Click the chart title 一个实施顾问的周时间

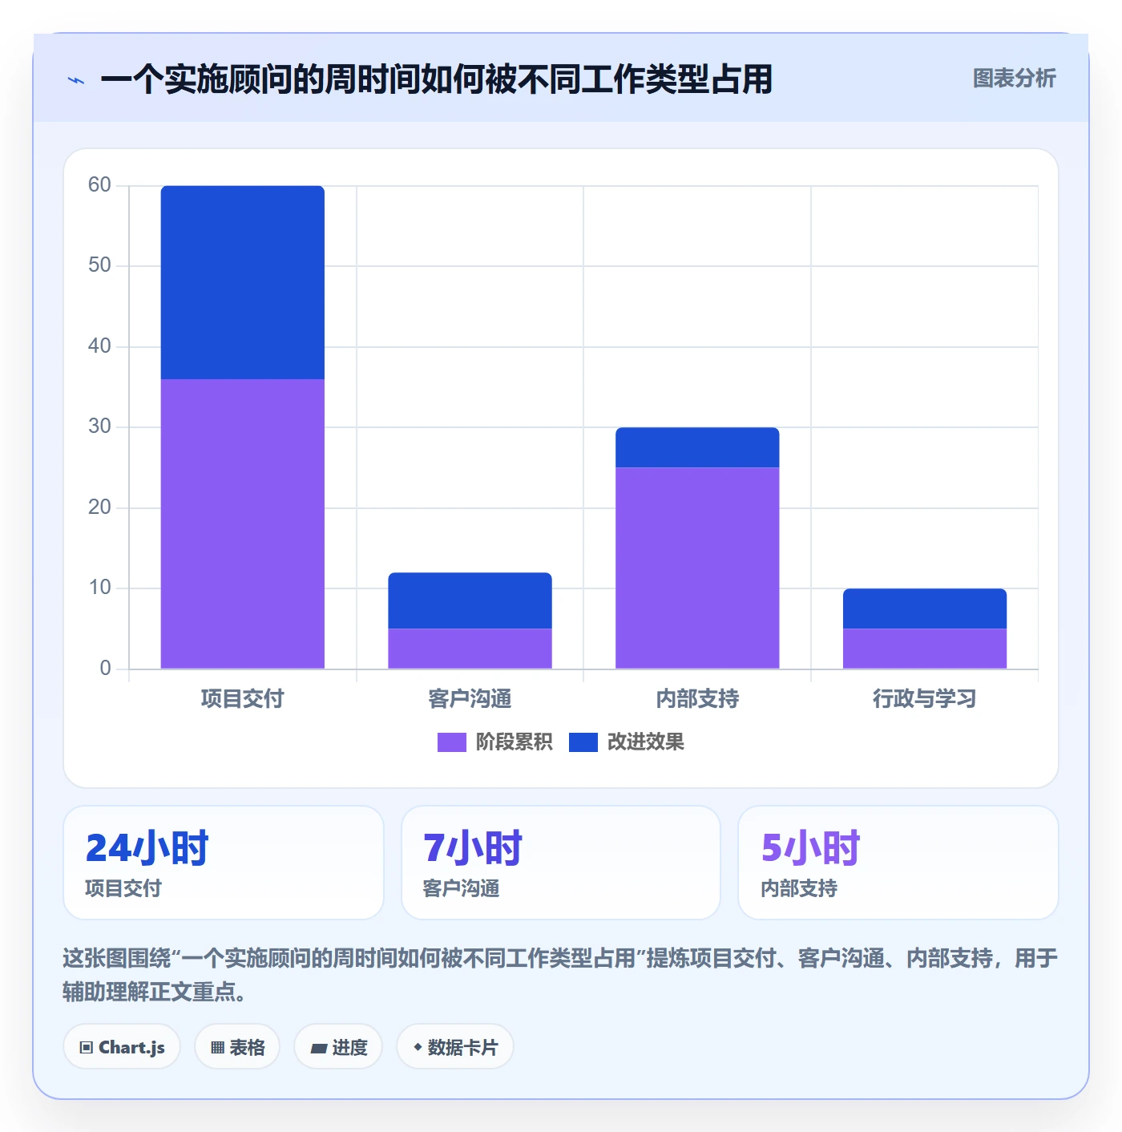436,79
